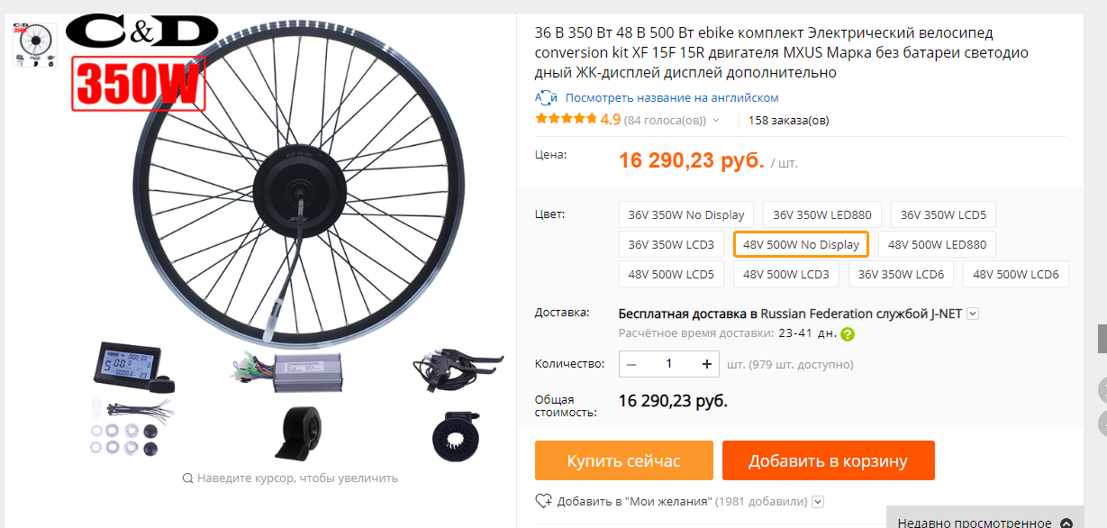Image resolution: width=1107 pixels, height=528 pixels.
Task: Click the green delivery time help icon
Action: point(848,333)
